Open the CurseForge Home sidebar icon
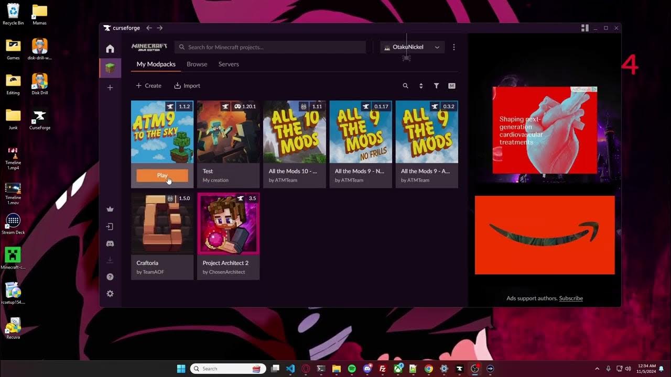 point(110,49)
